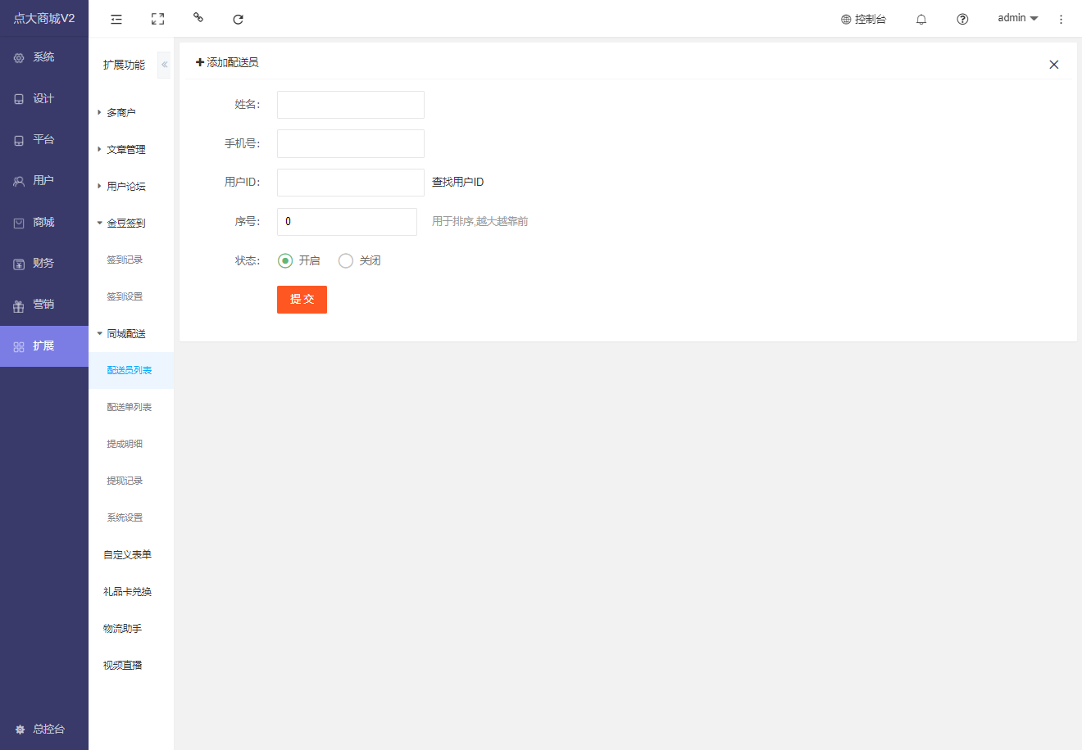Click the refresh icon in top bar
The width and height of the screenshot is (1082, 750).
pyautogui.click(x=238, y=19)
